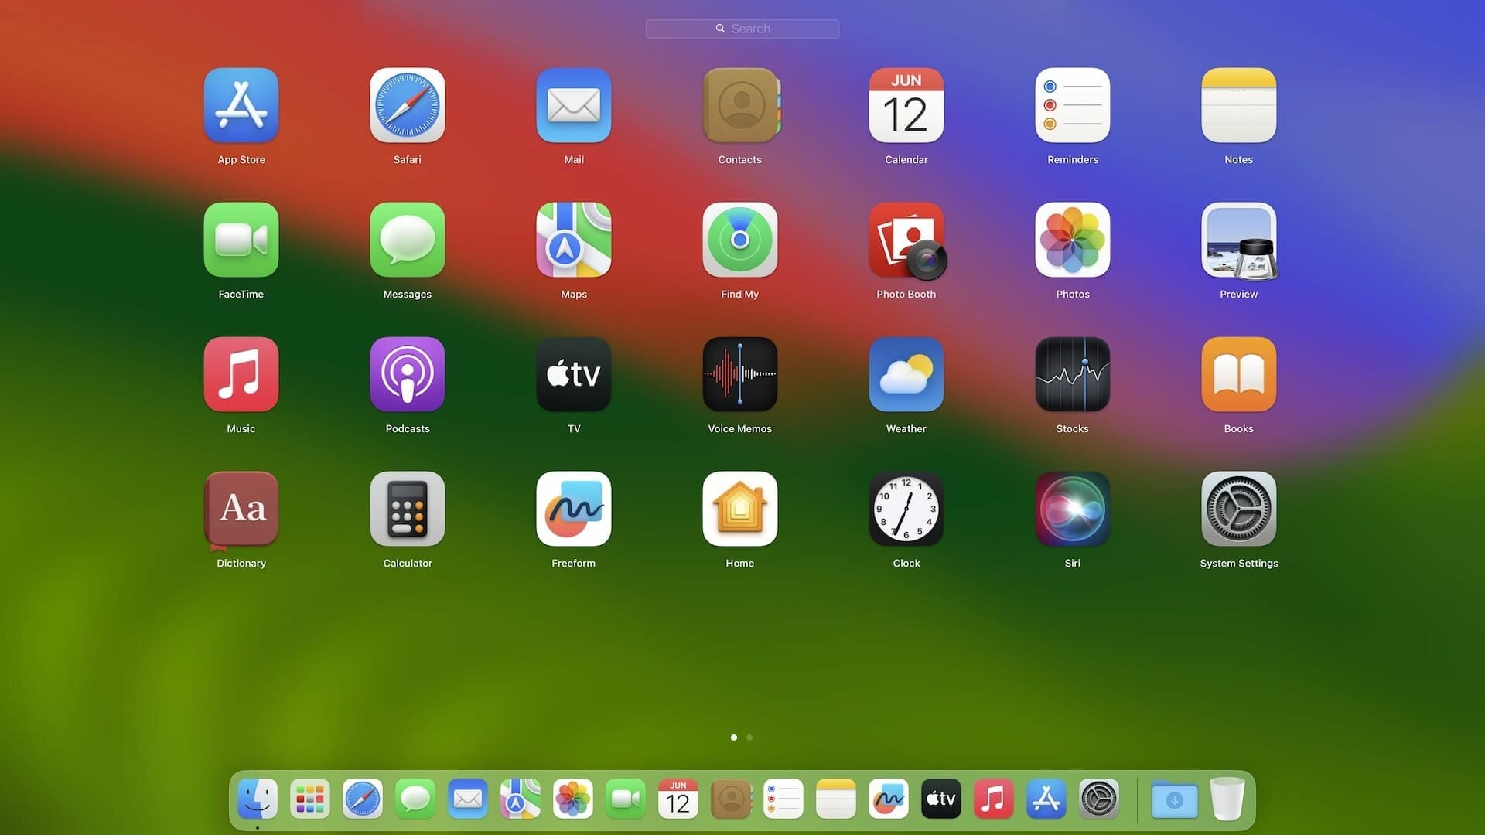Open the Find My app

pyautogui.click(x=740, y=240)
